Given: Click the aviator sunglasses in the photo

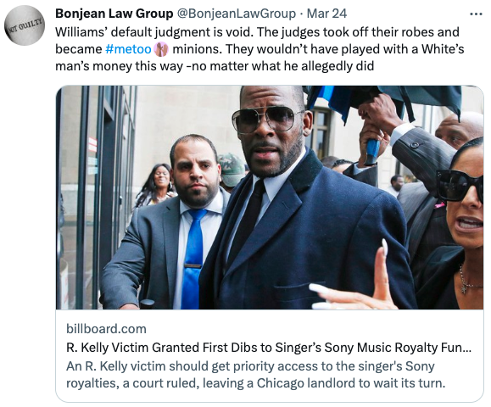Looking at the screenshot, I should click(x=268, y=120).
